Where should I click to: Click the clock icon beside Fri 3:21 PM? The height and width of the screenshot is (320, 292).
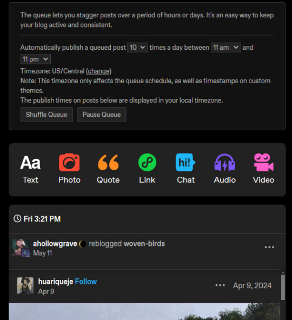click(17, 218)
